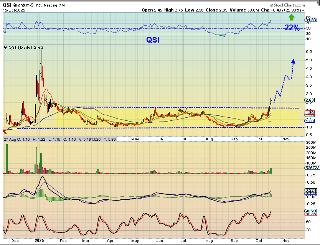The width and height of the screenshot is (320, 245).
Task: Click the Dec month label on time axis
Action: pos(15,241)
